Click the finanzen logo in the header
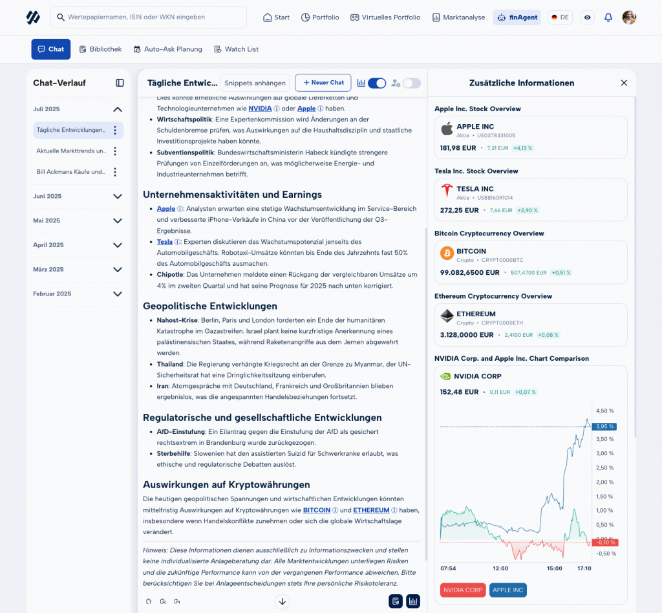This screenshot has width=662, height=613. [33, 17]
